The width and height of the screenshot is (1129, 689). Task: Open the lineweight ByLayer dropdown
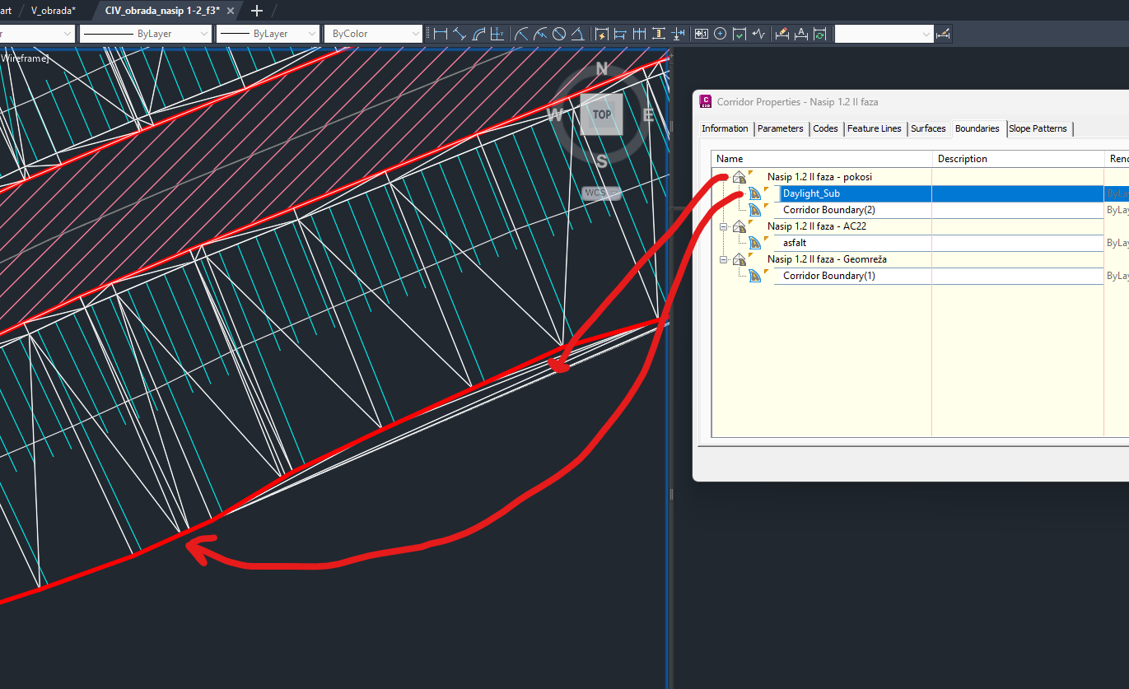point(267,34)
